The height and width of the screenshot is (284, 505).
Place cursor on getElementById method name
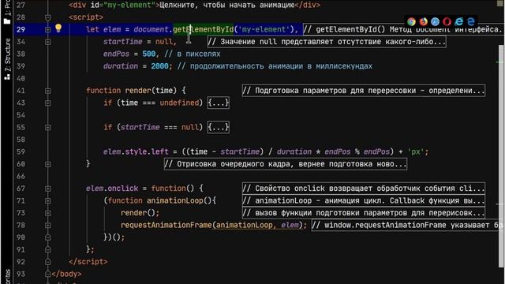pyautogui.click(x=204, y=29)
